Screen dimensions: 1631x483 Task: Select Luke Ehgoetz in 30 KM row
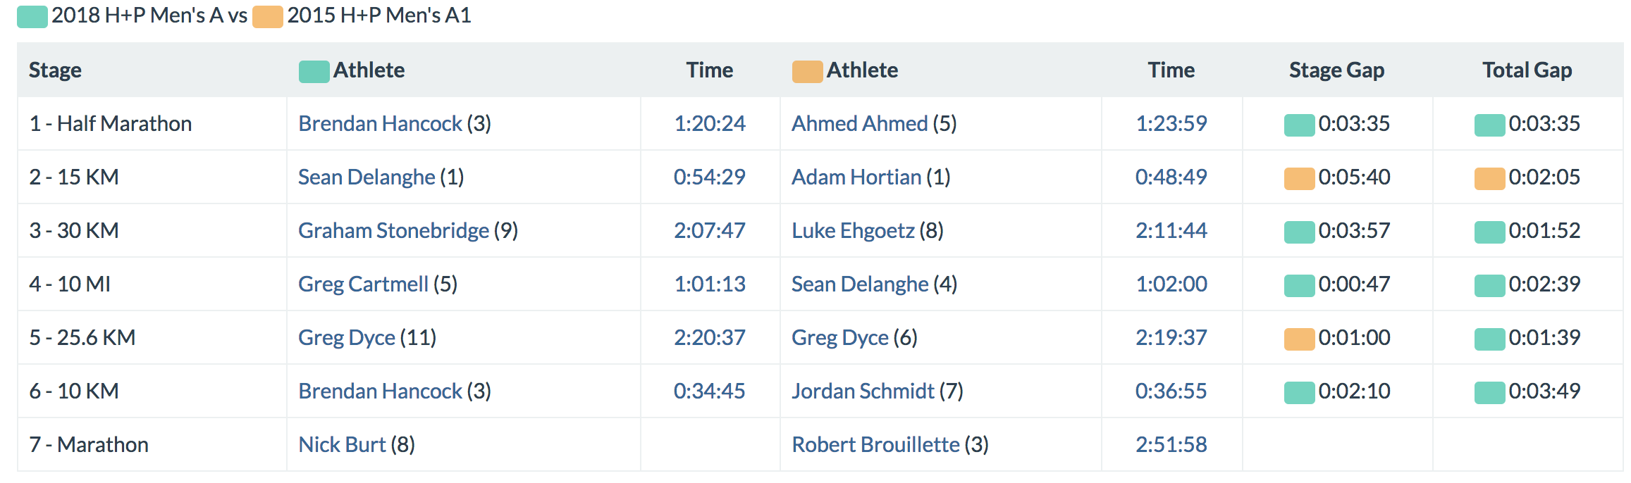coord(853,231)
